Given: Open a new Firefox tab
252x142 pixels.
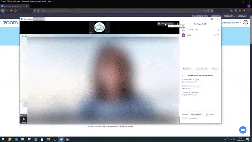Looking at the screenshot, I should point(31,6).
